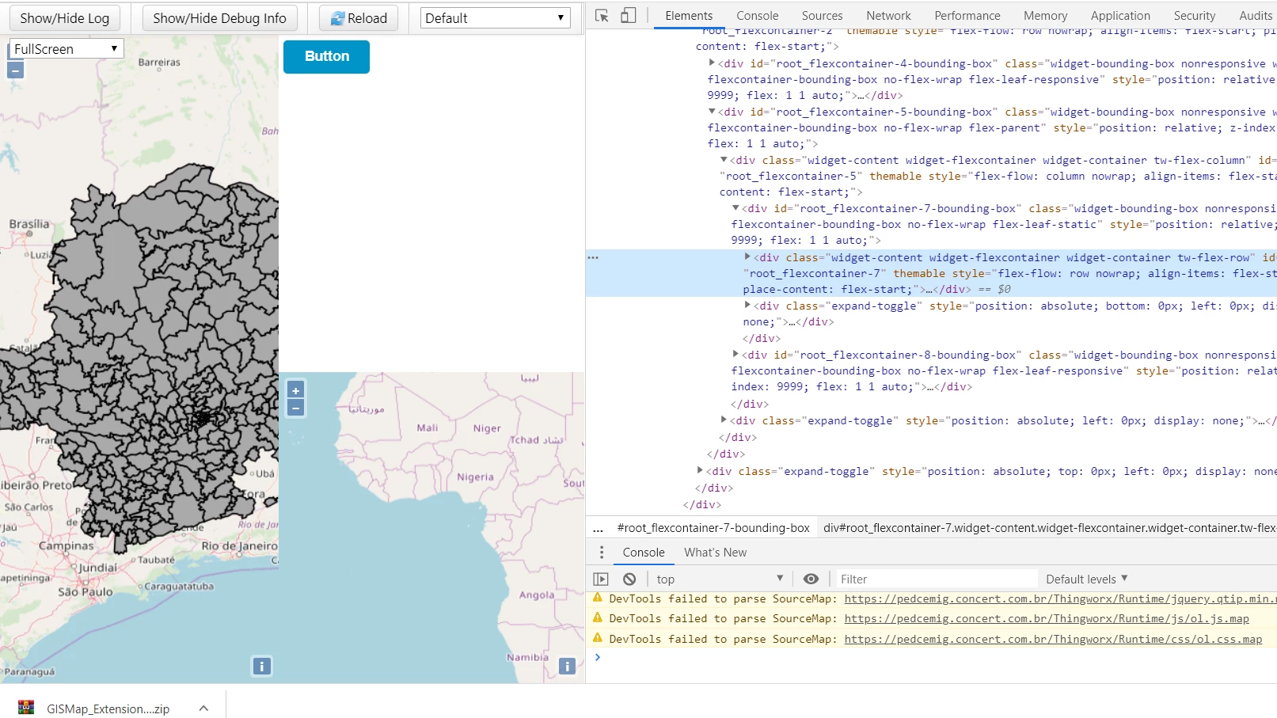Viewport: 1277px width, 718px height.
Task: Clear the console with the ban icon
Action: pos(629,579)
